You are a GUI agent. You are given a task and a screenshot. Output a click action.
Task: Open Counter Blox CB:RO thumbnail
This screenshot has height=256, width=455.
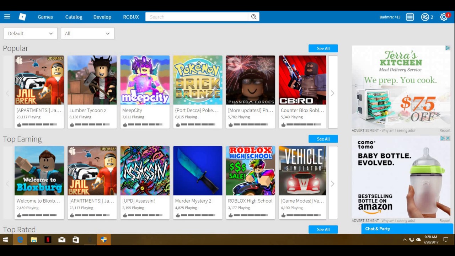point(303,80)
